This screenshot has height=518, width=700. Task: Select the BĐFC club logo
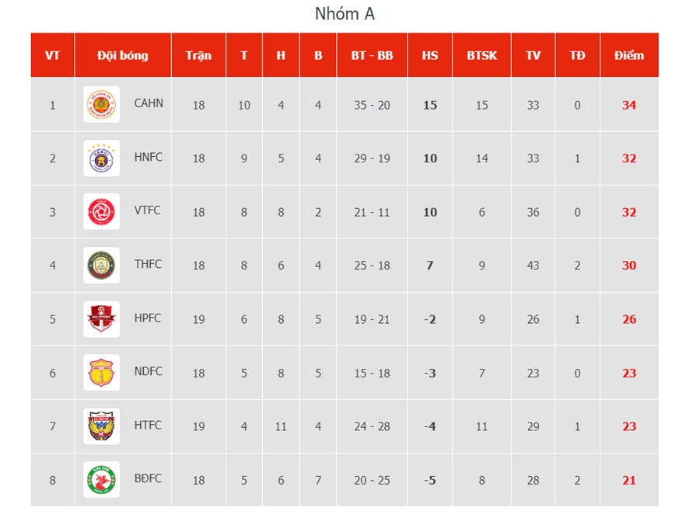[102, 480]
